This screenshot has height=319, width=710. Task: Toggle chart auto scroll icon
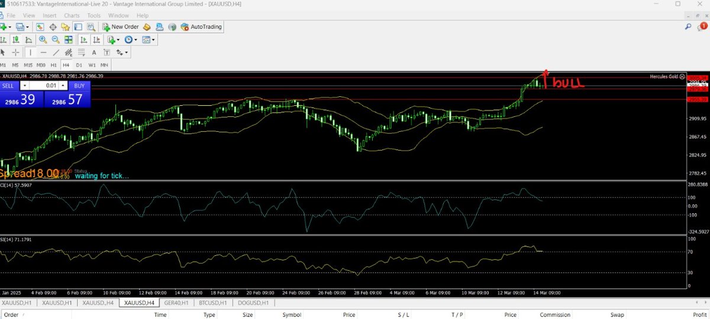(83, 40)
